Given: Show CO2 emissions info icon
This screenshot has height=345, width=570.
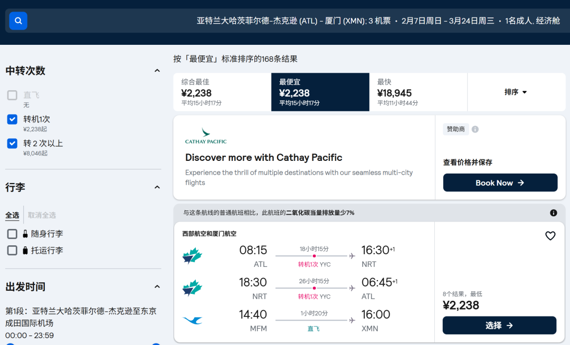Looking at the screenshot, I should (553, 213).
